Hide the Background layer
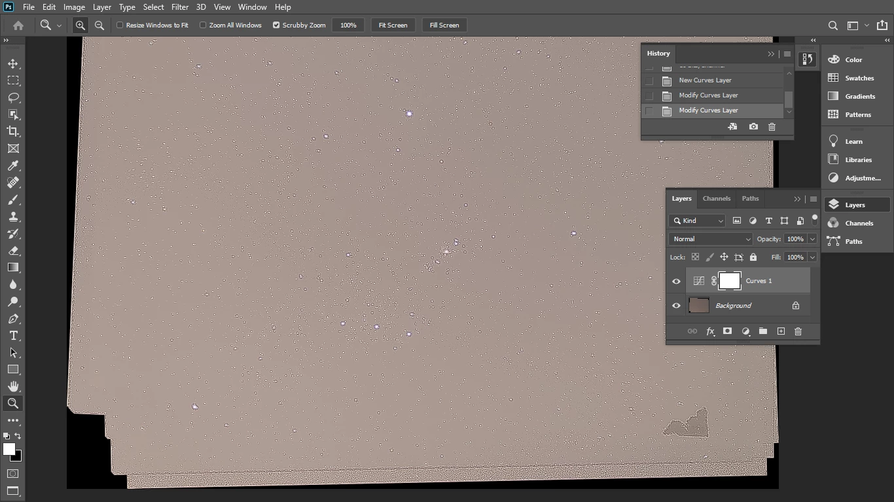Viewport: 894px width, 502px height. click(x=676, y=305)
